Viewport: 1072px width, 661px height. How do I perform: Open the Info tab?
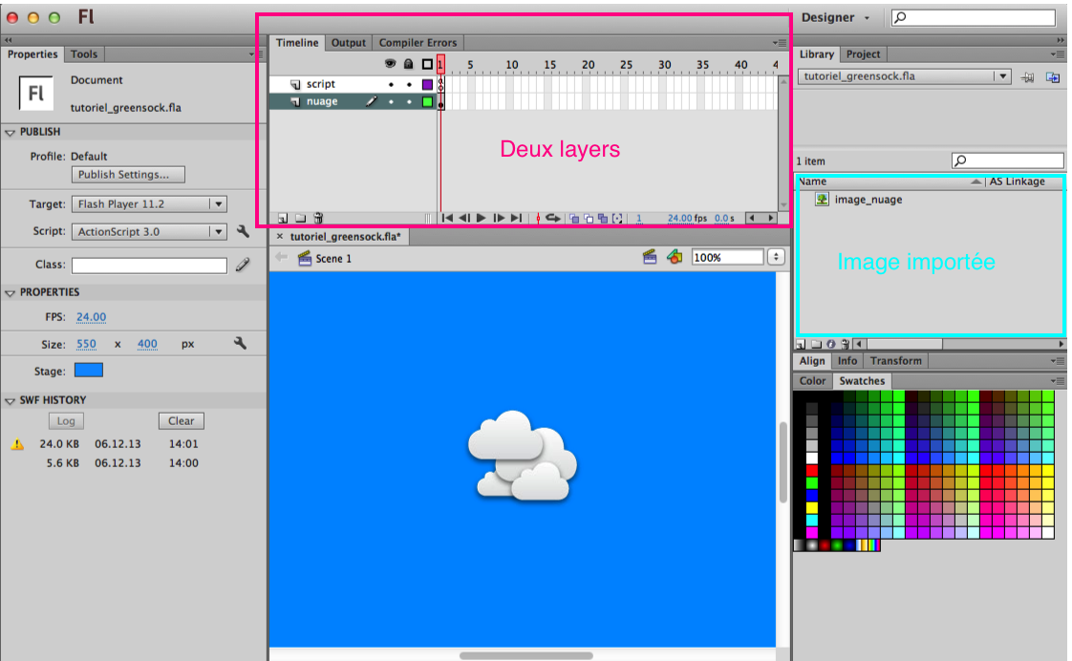coord(847,361)
